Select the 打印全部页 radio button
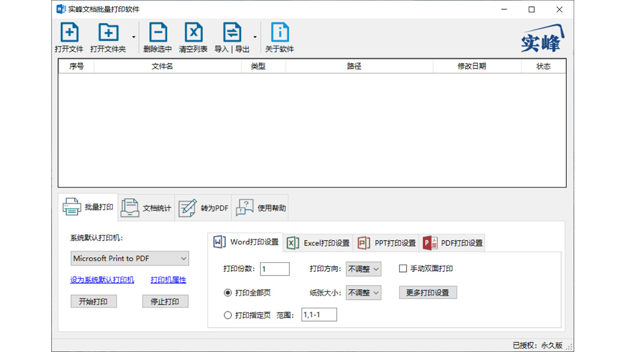 [x=227, y=292]
